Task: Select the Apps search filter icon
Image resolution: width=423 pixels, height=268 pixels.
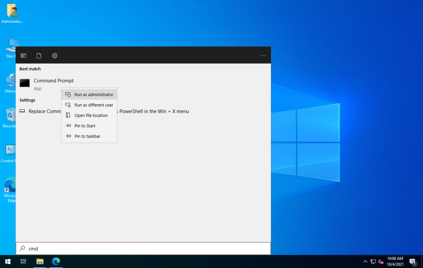Action: [x=23, y=56]
